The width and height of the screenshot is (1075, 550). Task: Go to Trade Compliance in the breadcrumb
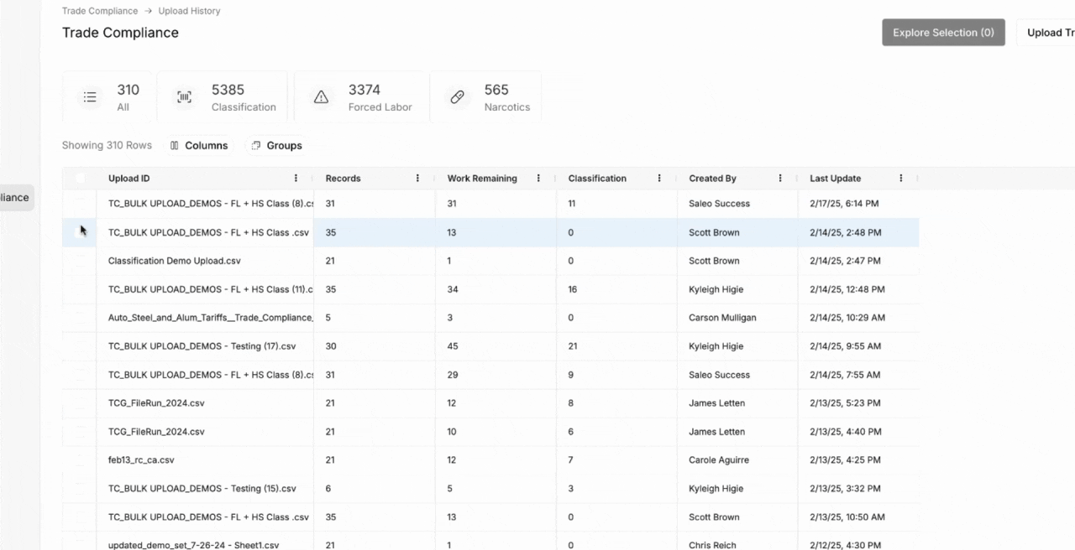pos(100,11)
